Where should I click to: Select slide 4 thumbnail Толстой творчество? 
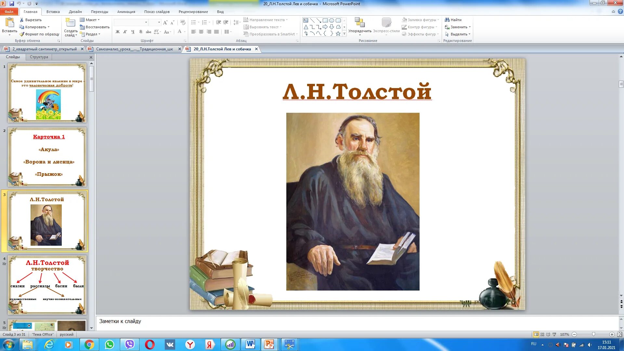[x=47, y=285]
